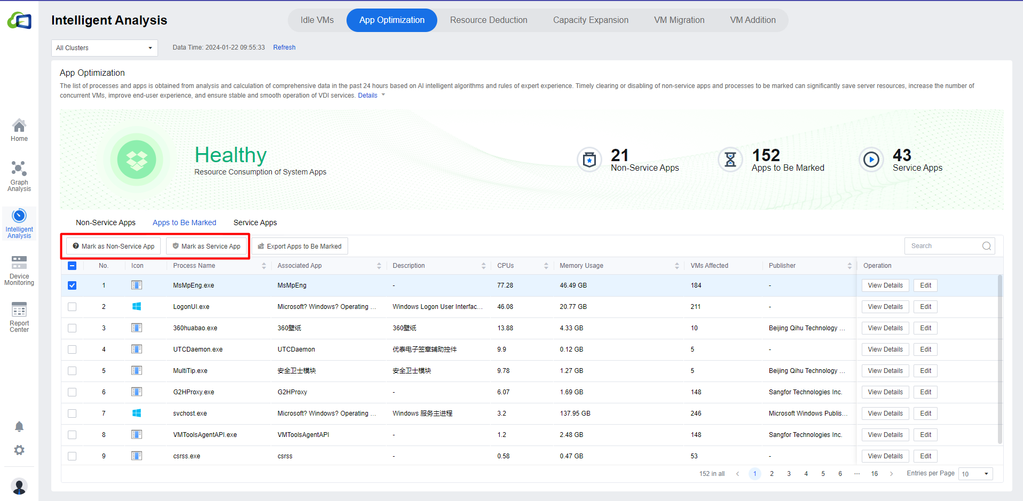Viewport: 1023px width, 501px height.
Task: Toggle the select-all header checkbox
Action: tap(72, 266)
